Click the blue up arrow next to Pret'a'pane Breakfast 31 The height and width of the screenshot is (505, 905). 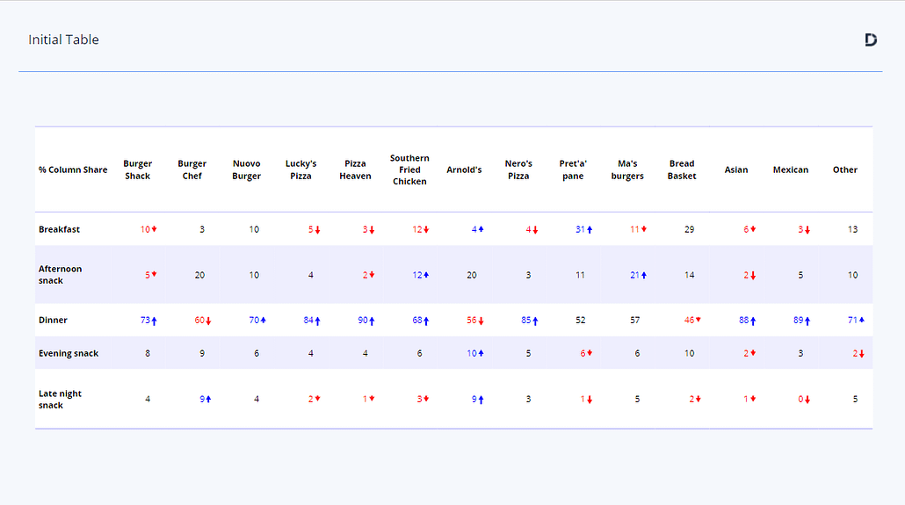click(590, 230)
